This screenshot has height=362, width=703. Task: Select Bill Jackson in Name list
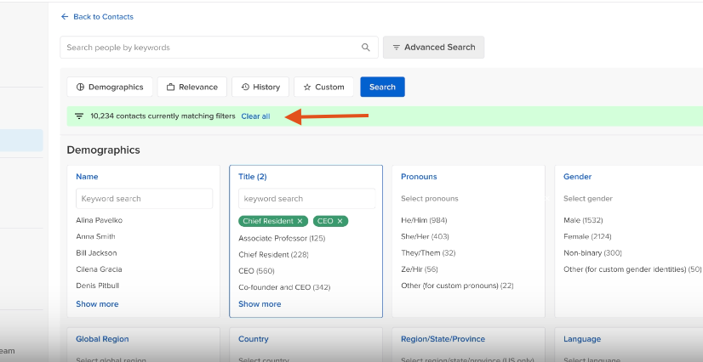pyautogui.click(x=96, y=253)
